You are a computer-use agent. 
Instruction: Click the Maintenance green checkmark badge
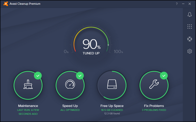(x=38, y=75)
